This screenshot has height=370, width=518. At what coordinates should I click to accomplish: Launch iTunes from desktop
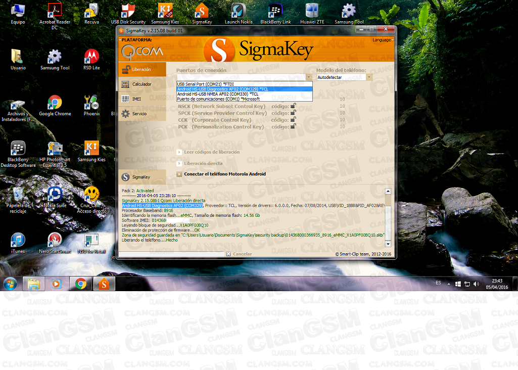tap(18, 243)
